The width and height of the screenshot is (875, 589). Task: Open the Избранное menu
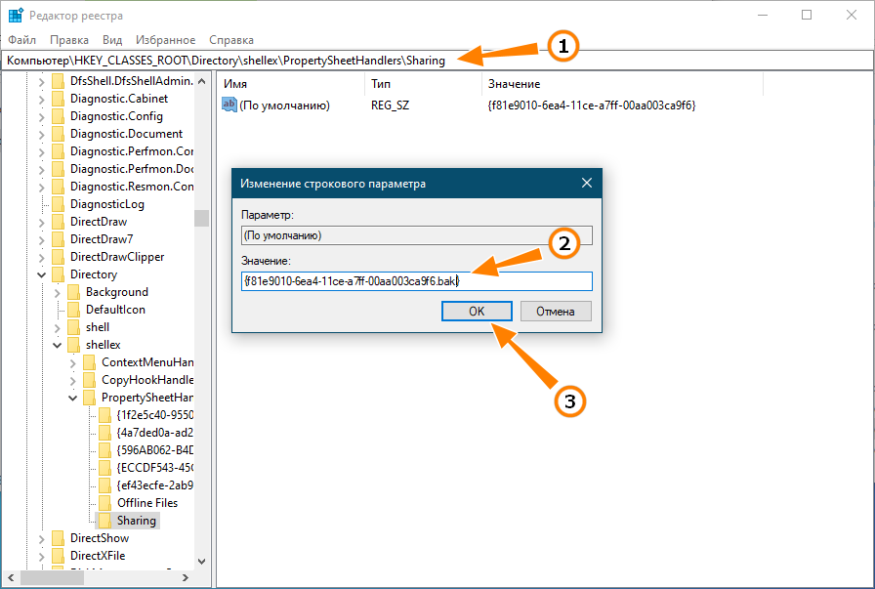click(166, 40)
